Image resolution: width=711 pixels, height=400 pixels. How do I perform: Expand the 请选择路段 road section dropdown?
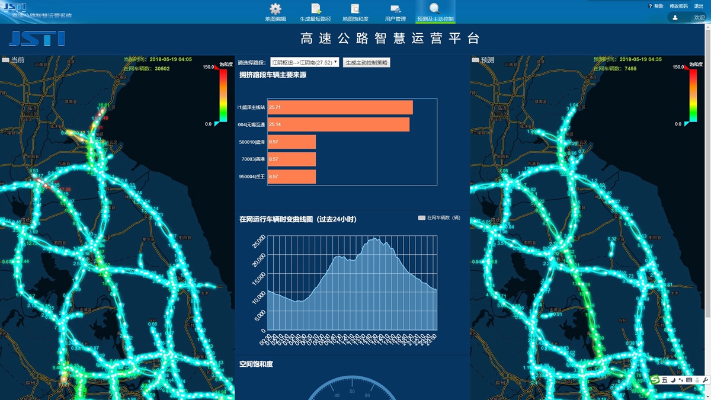pyautogui.click(x=305, y=62)
